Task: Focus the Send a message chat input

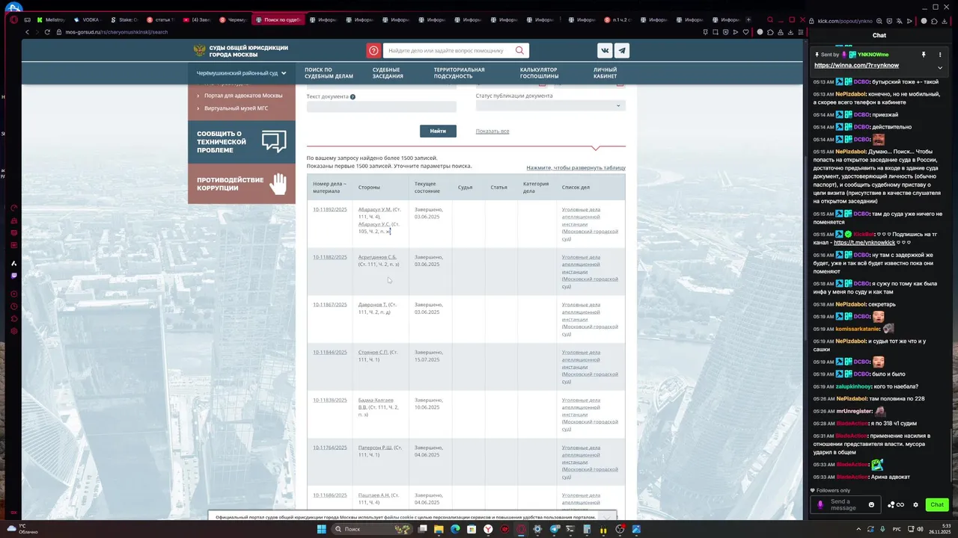Action: coord(845,504)
